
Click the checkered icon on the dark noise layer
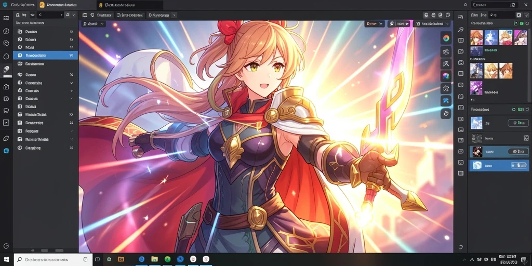(526, 138)
